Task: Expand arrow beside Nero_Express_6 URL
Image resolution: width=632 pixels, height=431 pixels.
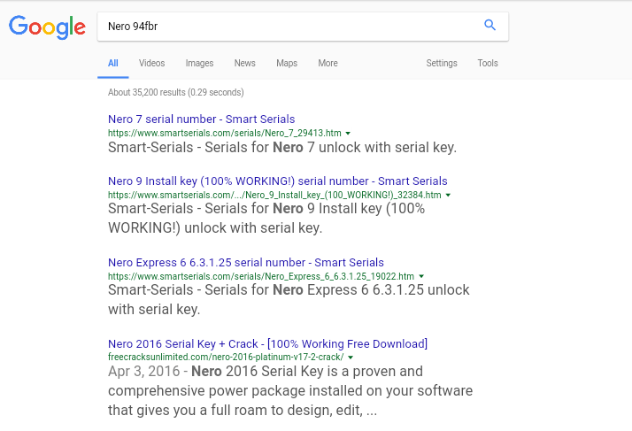Action: 421,277
